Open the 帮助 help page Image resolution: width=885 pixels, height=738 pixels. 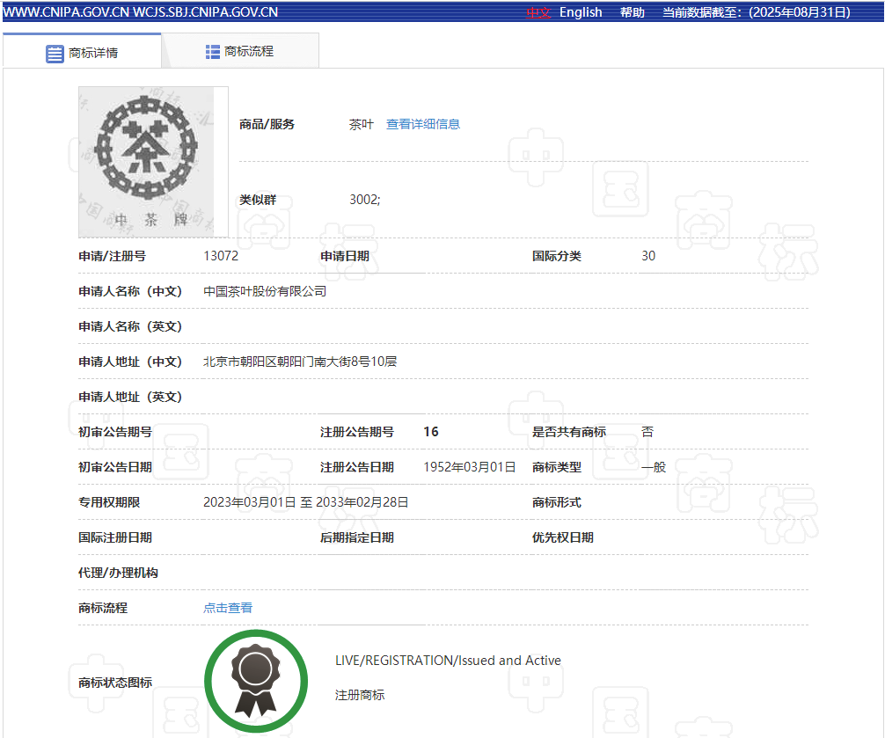[632, 12]
